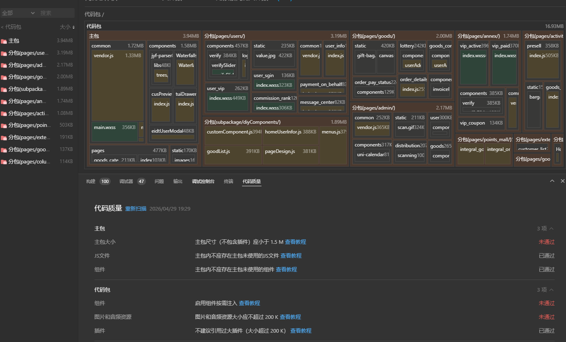Click the 主包 folder icon in the list

pyautogui.click(x=4, y=41)
